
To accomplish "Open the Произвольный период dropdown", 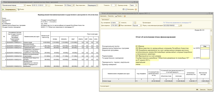I will pyautogui.click(x=25, y=5).
